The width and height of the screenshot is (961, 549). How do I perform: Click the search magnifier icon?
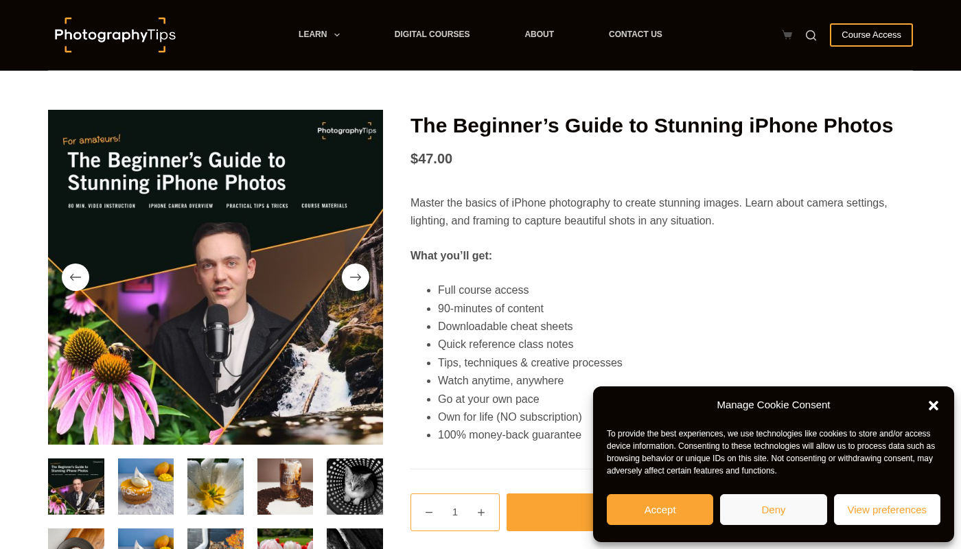click(x=811, y=35)
